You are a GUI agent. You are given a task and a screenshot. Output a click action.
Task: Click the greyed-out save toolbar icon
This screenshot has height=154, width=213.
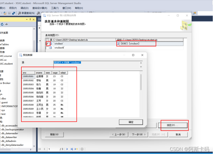tap(9, 13)
